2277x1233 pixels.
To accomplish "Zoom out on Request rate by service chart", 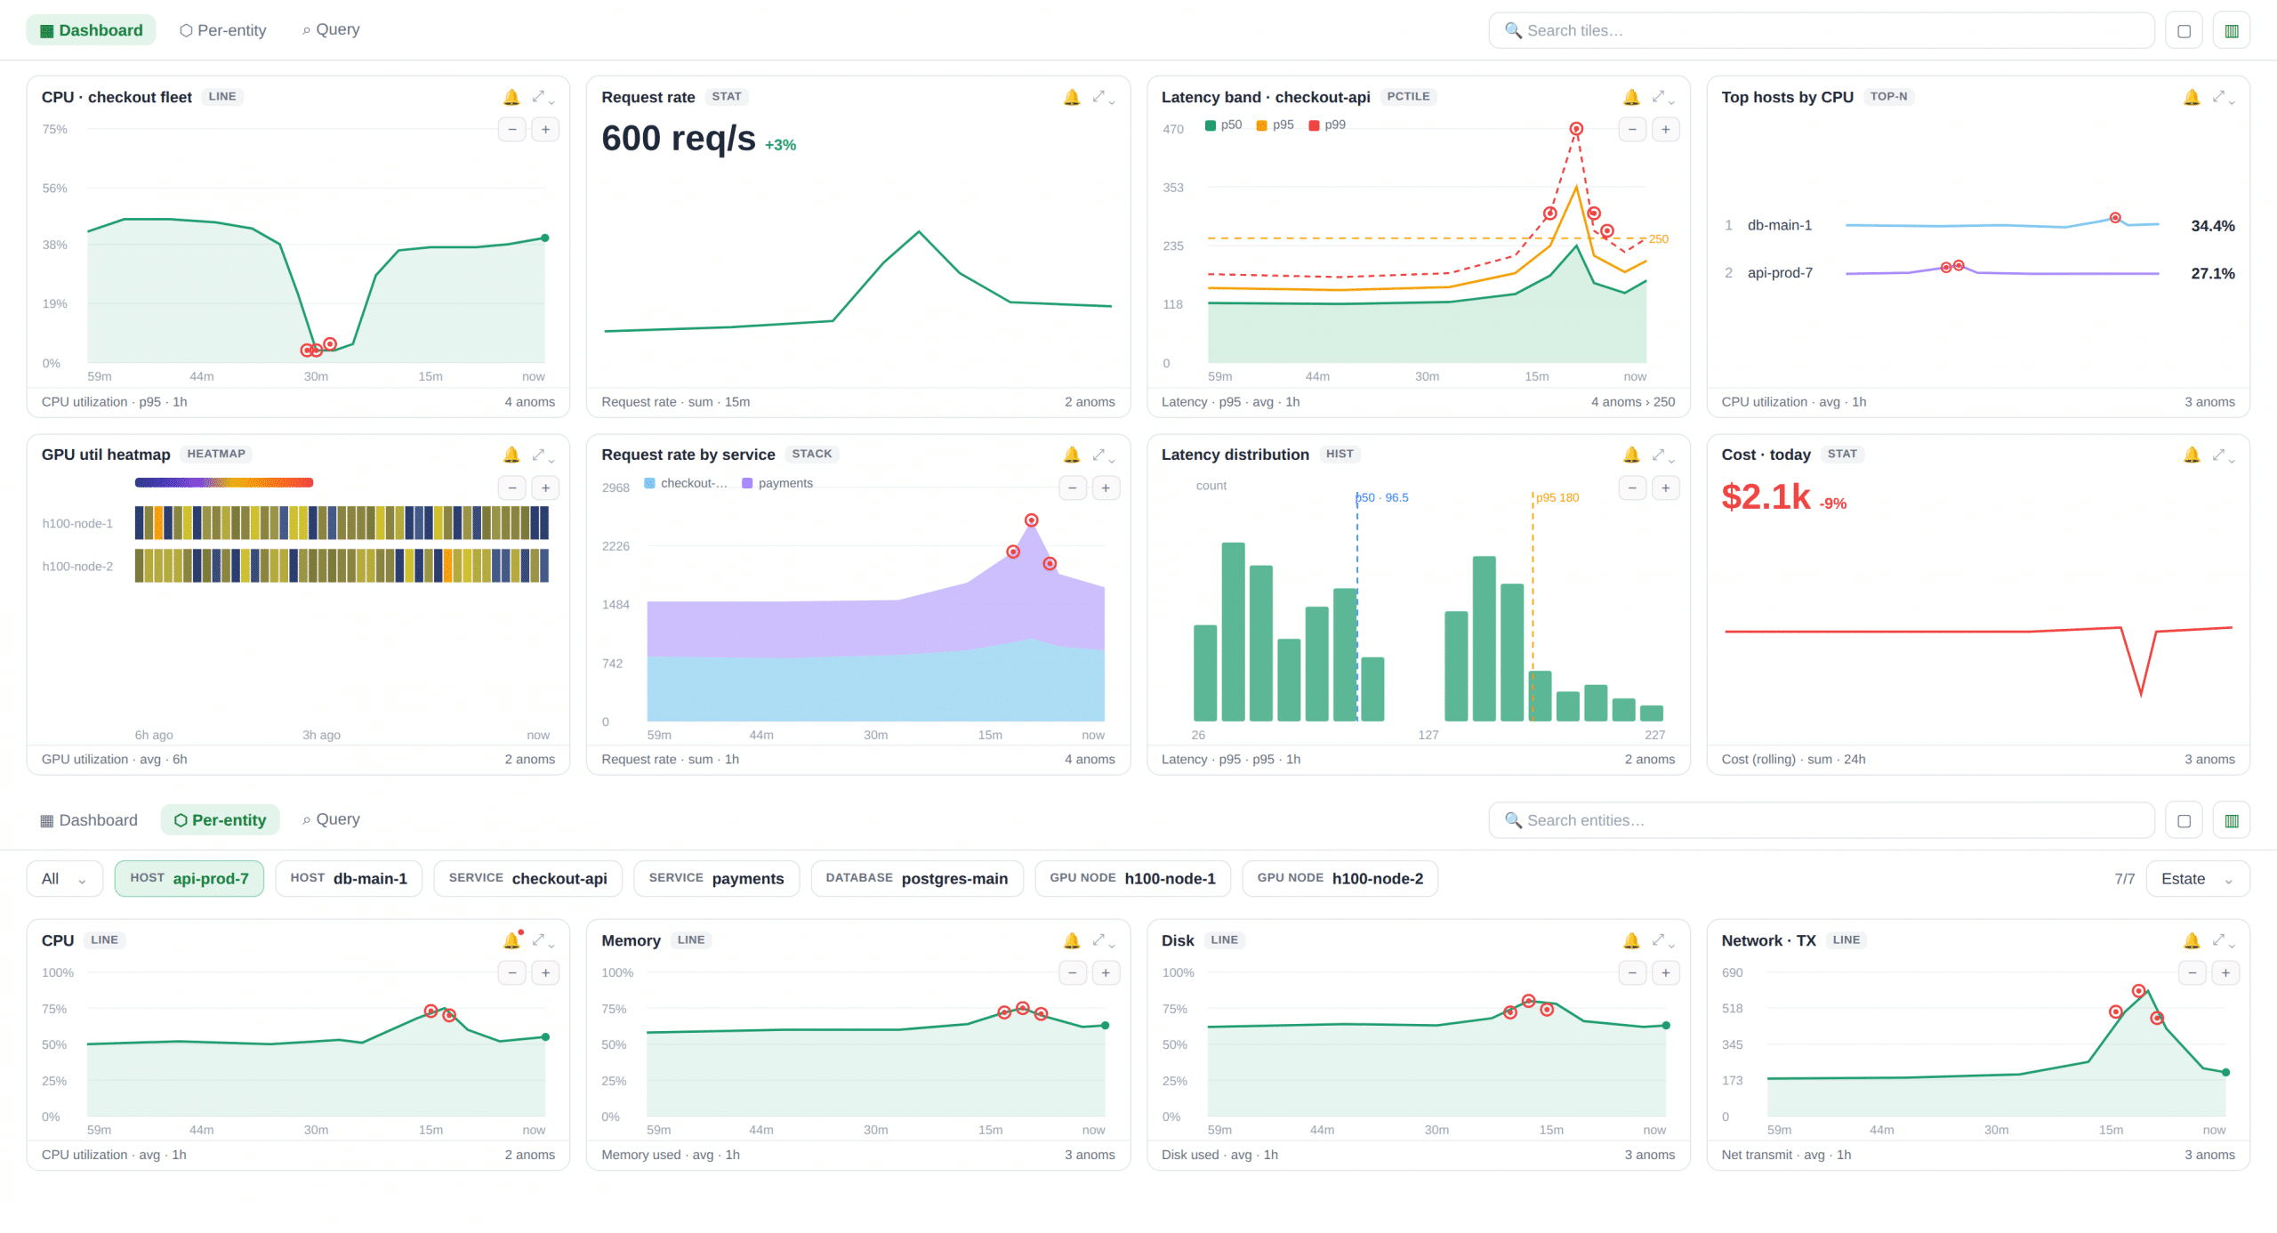I will coord(1073,488).
